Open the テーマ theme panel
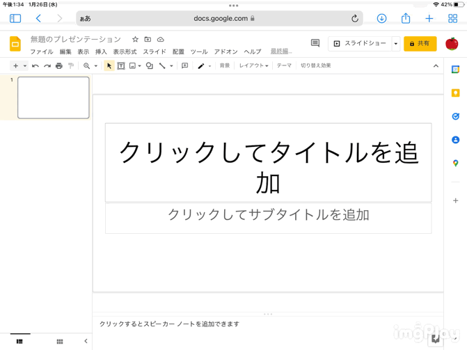467x350 pixels. [284, 65]
